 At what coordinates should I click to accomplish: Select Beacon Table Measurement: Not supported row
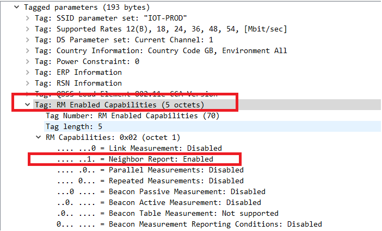click(x=168, y=213)
